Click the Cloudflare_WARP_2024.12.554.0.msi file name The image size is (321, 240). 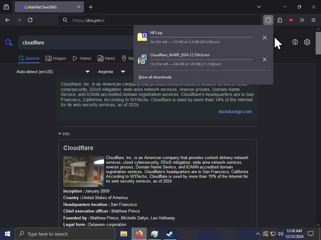tap(180, 55)
